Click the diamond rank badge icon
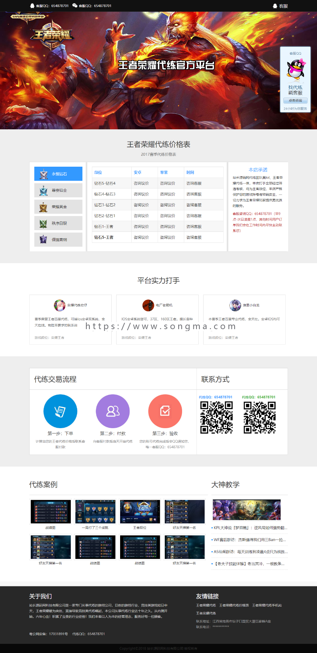The height and width of the screenshot is (653, 317). tap(44, 174)
